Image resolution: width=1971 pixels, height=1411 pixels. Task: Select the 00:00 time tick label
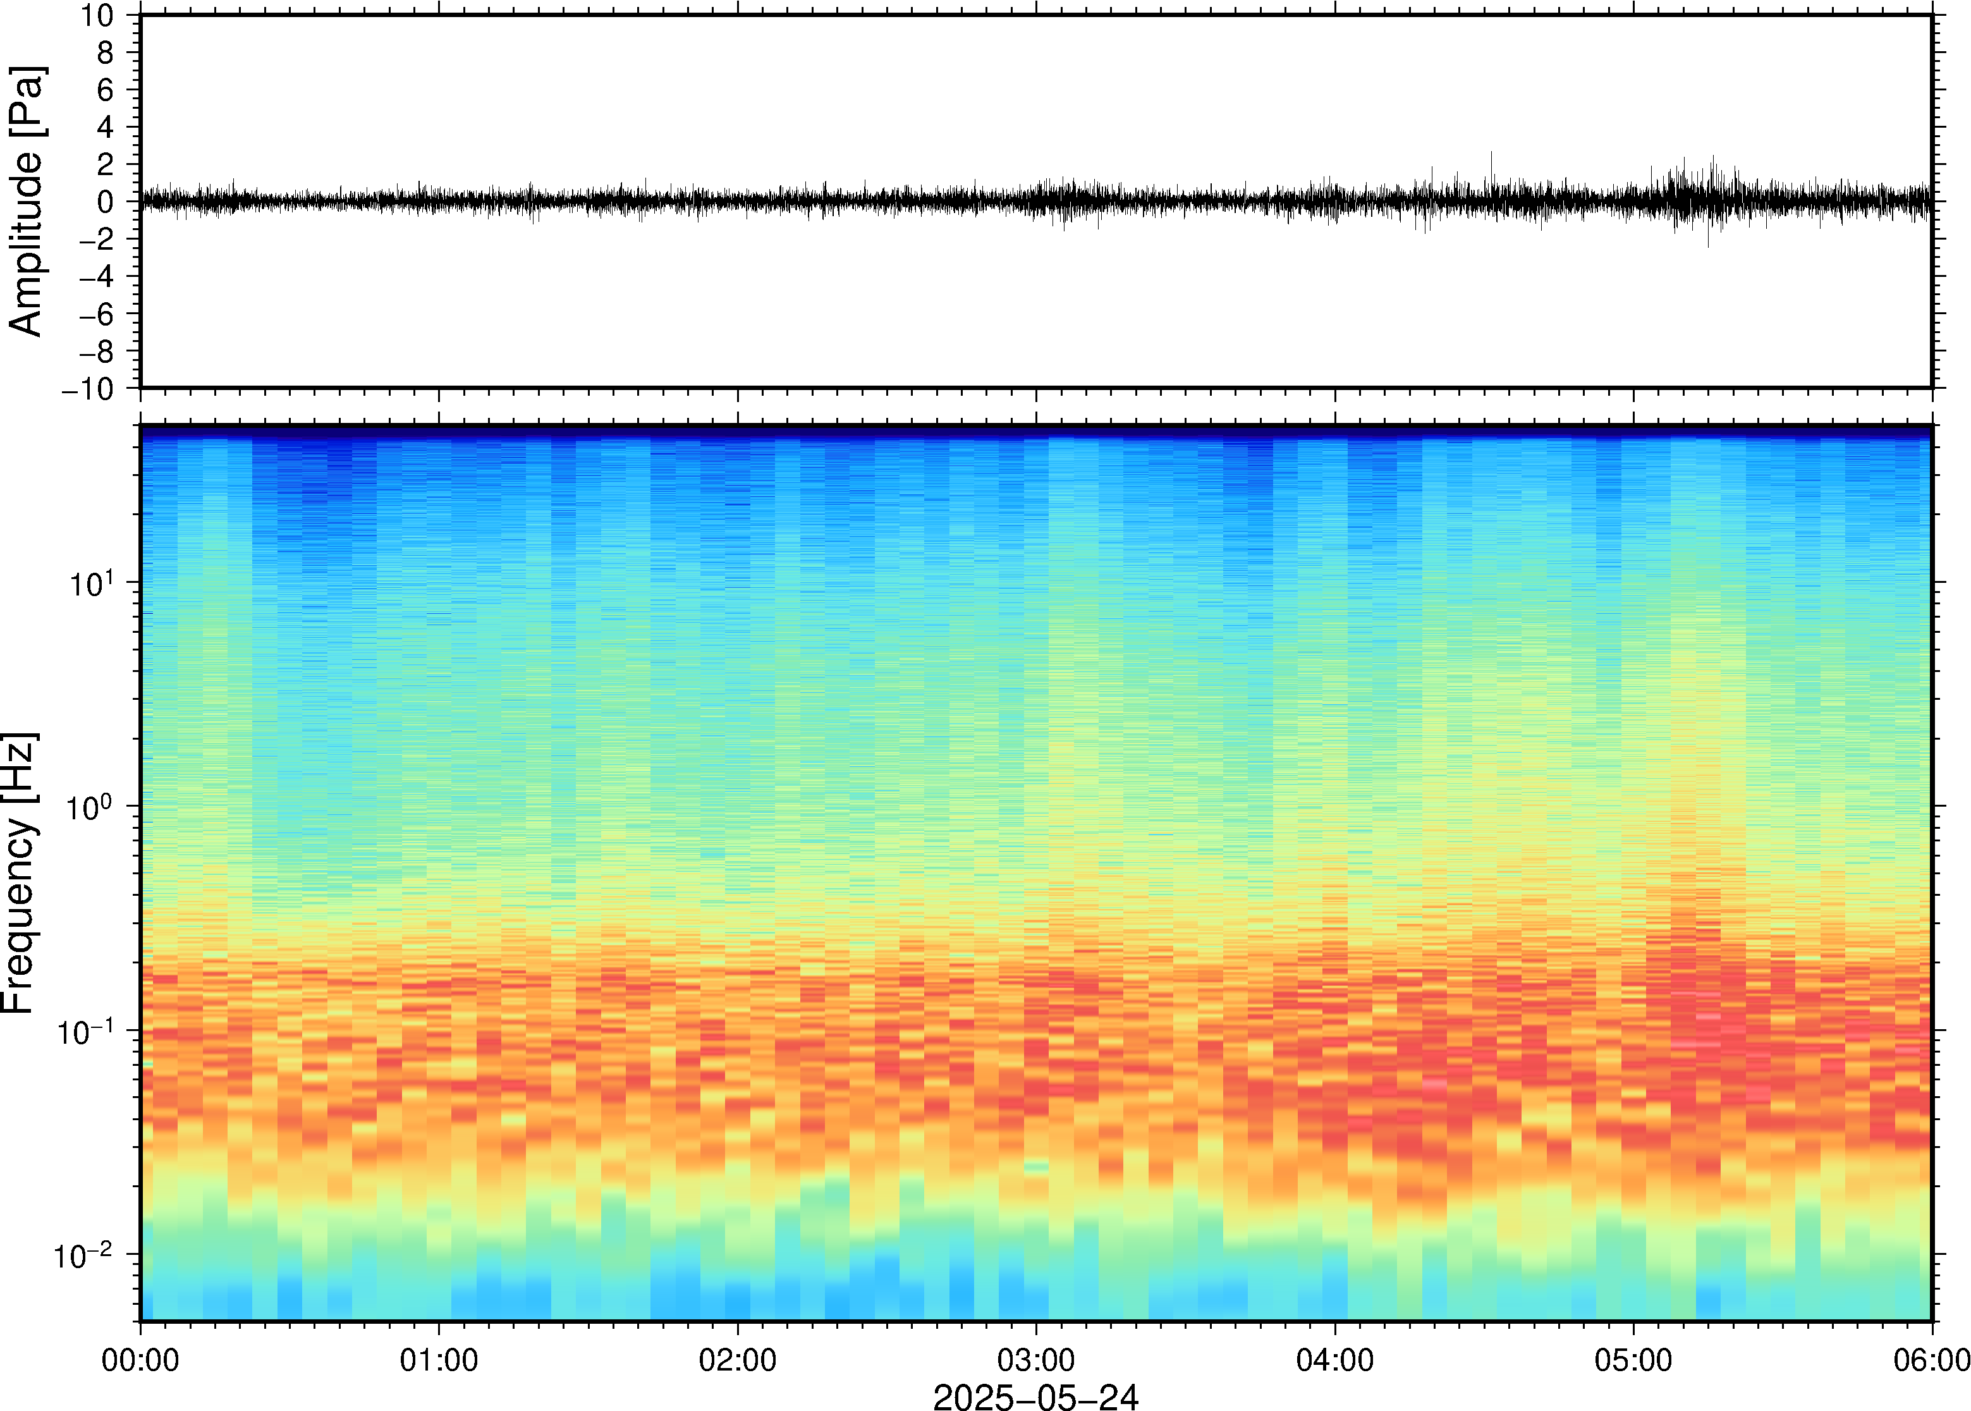(140, 1360)
